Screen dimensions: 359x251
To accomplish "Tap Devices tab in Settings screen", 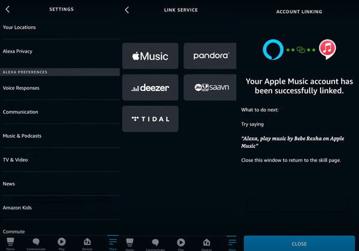I will click(87, 244).
